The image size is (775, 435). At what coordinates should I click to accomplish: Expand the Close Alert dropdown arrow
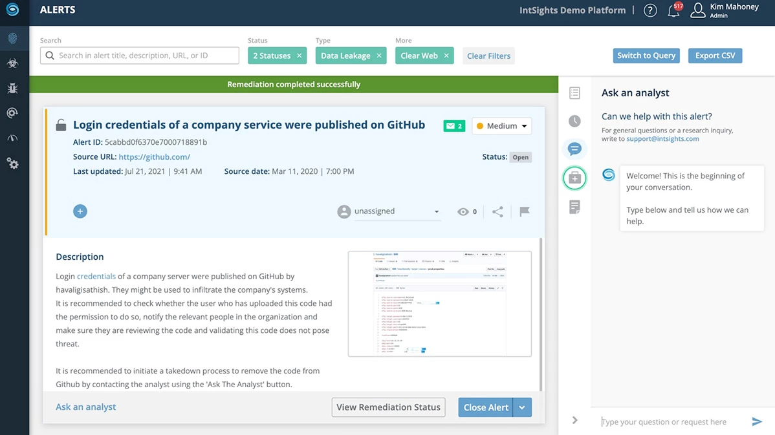point(523,407)
